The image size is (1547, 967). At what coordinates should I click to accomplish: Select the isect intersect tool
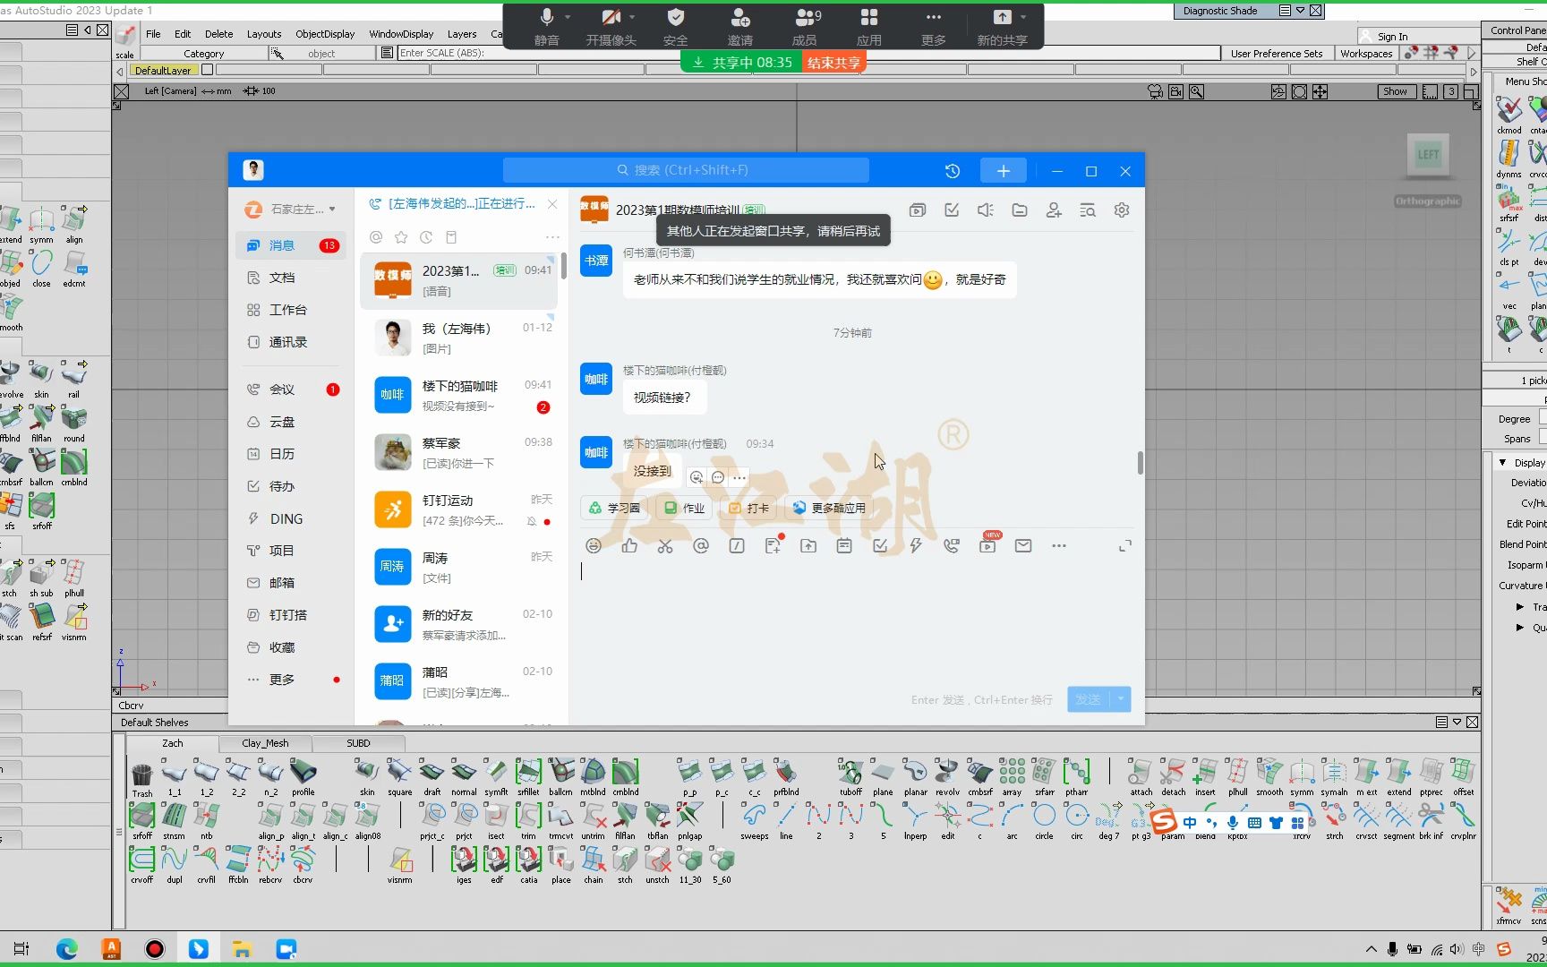[496, 816]
